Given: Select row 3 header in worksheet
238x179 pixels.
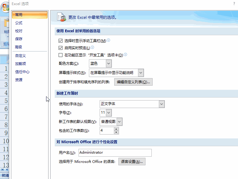Looking at the screenshot, I should point(5,84).
